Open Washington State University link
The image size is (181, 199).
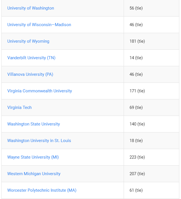tap(34, 124)
